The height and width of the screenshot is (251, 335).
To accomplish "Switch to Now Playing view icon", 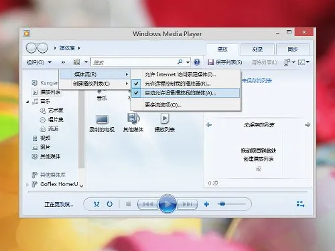I will pyautogui.click(x=300, y=203).
